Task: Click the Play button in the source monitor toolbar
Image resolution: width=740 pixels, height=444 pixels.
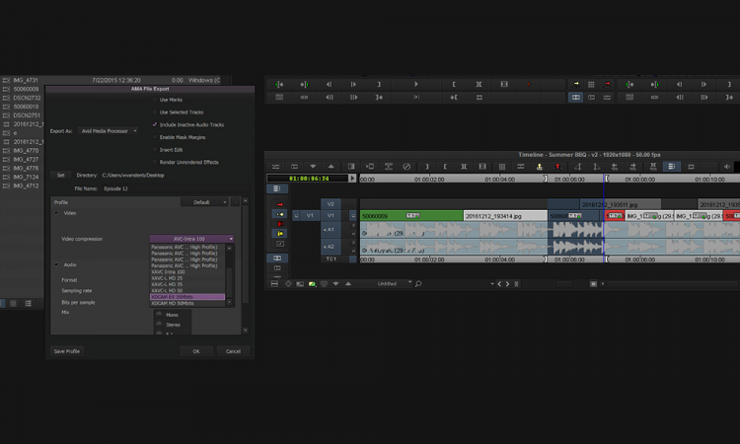Action: (416, 85)
